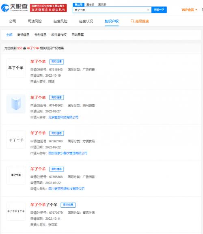Image resolution: width=203 pixels, height=234 pixels.
Task: Open the 高级搜索 link
Action: (x=142, y=21)
